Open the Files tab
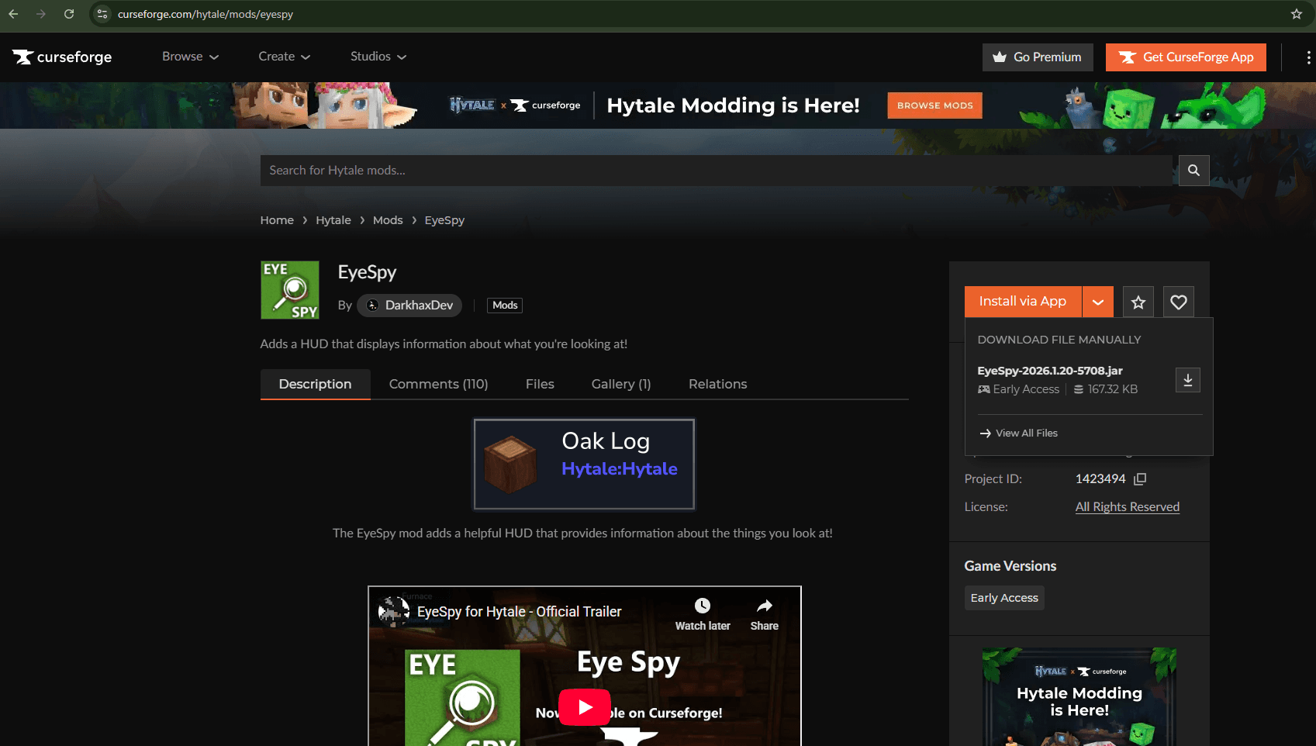This screenshot has width=1316, height=746. point(540,385)
